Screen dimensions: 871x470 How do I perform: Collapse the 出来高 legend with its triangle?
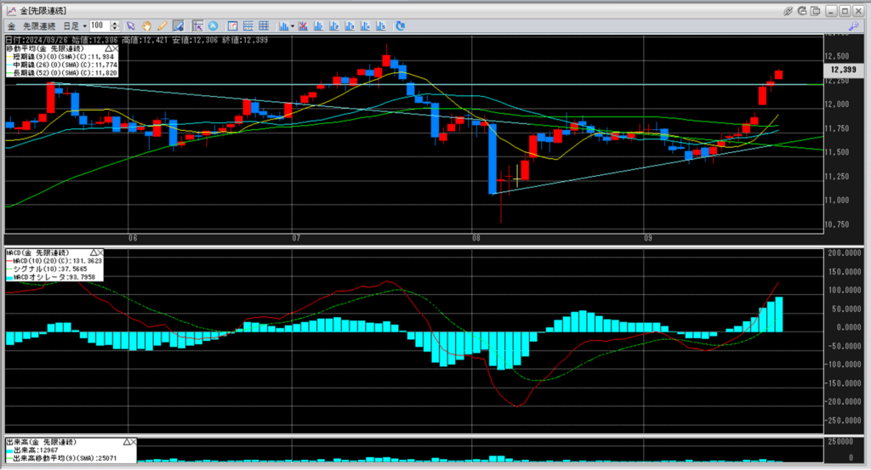pos(127,442)
